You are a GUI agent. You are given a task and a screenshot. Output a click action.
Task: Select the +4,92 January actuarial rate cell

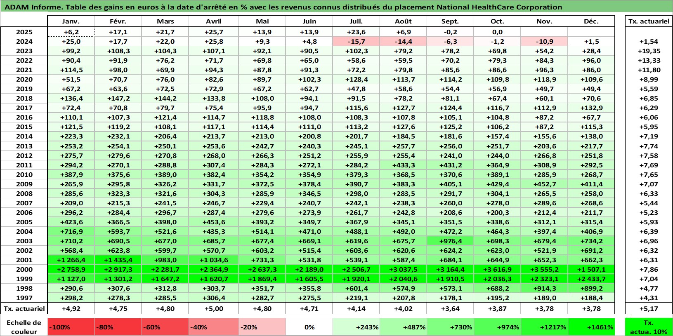coord(71,308)
